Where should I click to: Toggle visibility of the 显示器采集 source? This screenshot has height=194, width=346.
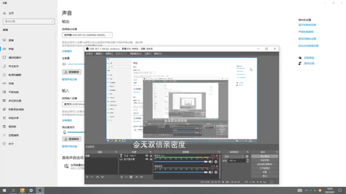[147, 159]
